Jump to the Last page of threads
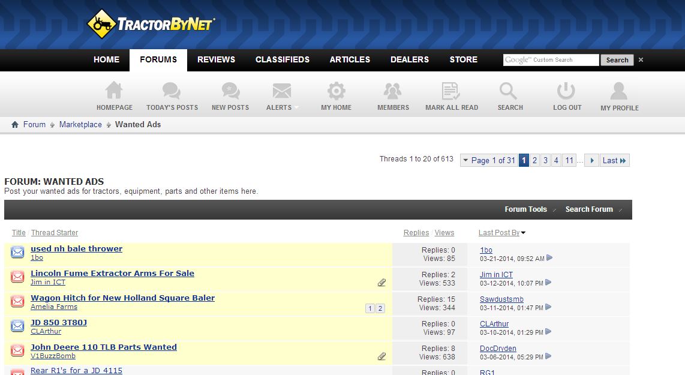This screenshot has height=375, width=685. (614, 160)
